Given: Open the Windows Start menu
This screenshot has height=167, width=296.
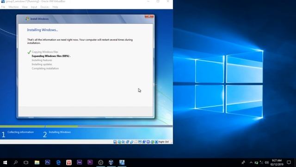Looking at the screenshot, I should pos(5,162).
